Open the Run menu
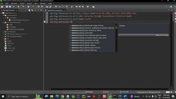 pyautogui.click(x=36, y=3)
